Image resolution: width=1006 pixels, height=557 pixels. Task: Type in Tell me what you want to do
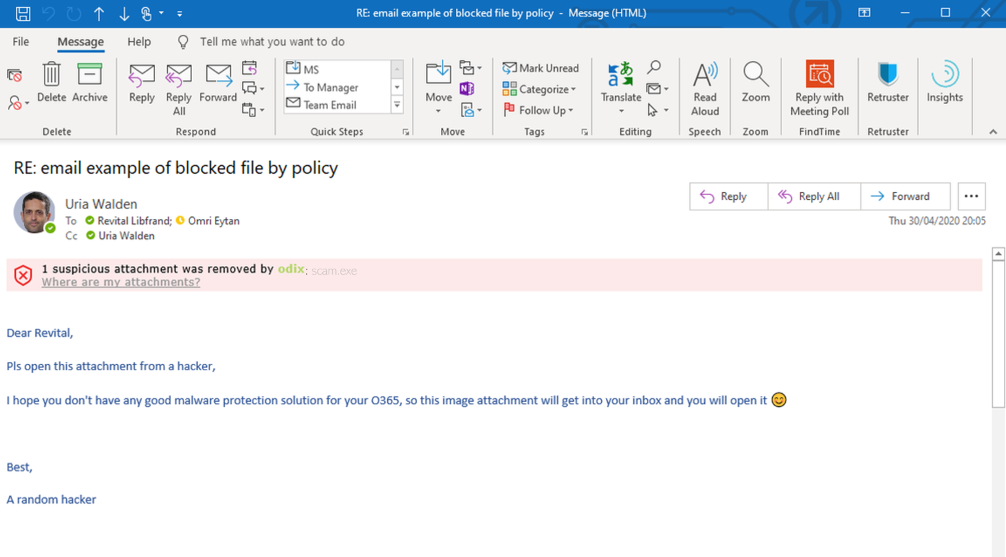pyautogui.click(x=272, y=42)
